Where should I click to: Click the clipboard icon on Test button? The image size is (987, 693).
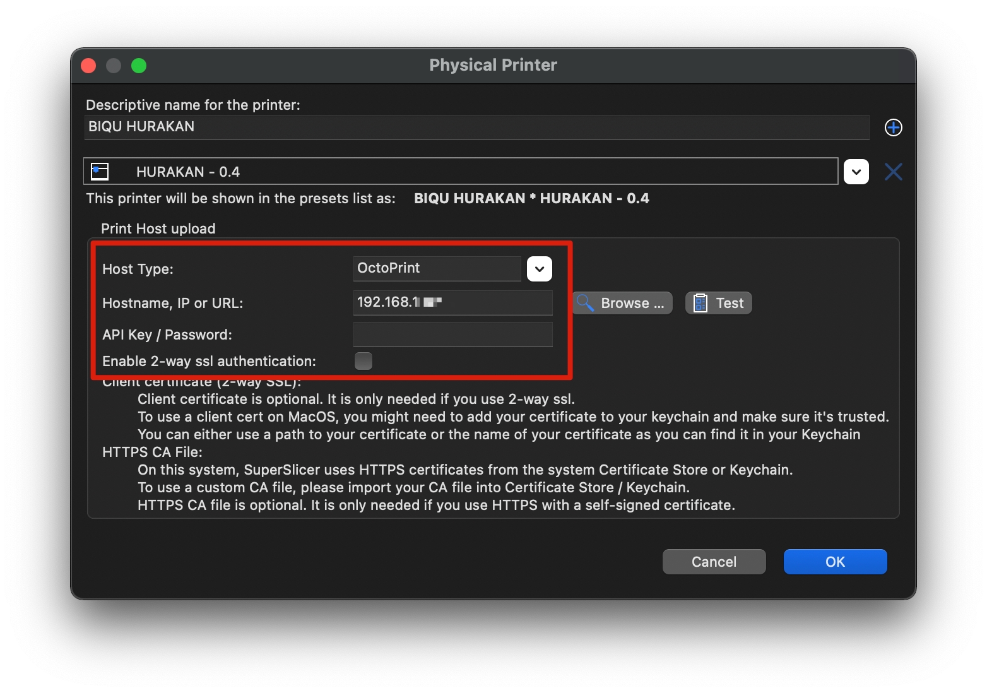[700, 303]
